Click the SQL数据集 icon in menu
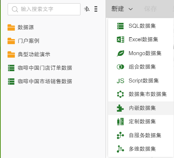This screenshot has width=174, height=158. pos(120,26)
